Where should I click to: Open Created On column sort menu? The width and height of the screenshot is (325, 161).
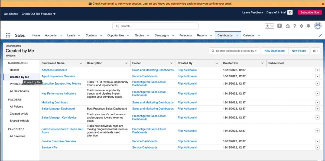262,63
